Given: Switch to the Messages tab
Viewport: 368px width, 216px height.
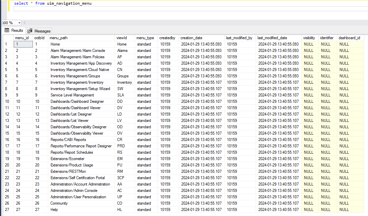Looking at the screenshot, I should point(42,31).
